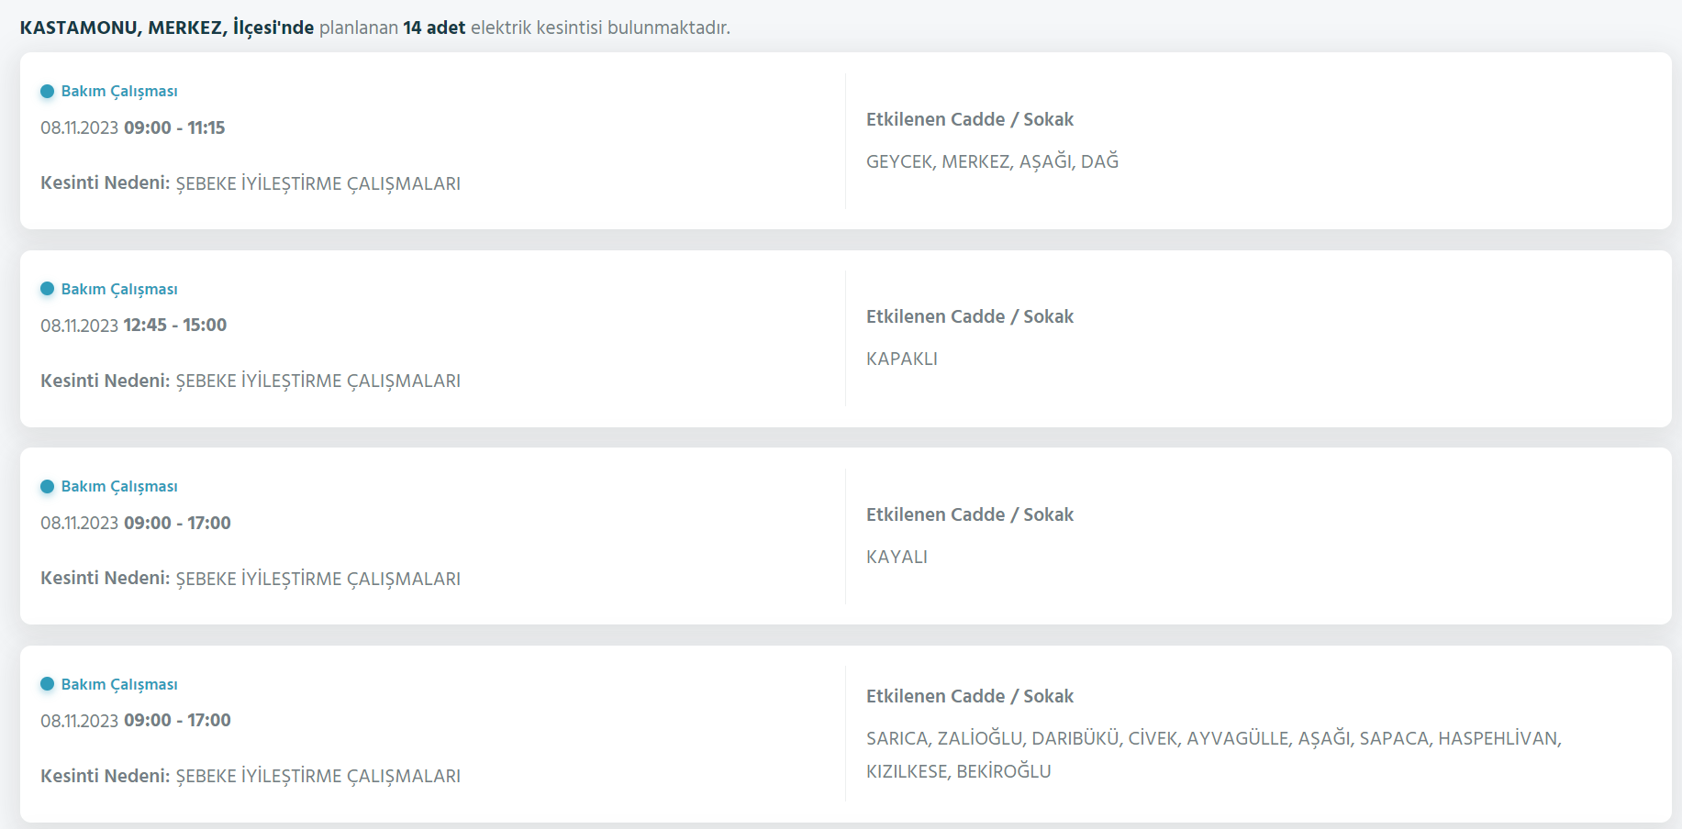The height and width of the screenshot is (829, 1682).
Task: Select the 08.11.2023 09:00 - 11:15 time range
Action: pos(133,127)
